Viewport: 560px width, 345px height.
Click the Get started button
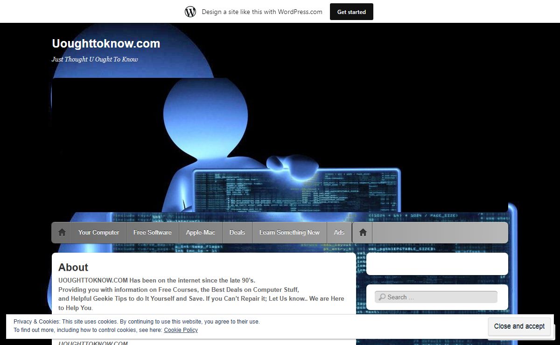(351, 12)
